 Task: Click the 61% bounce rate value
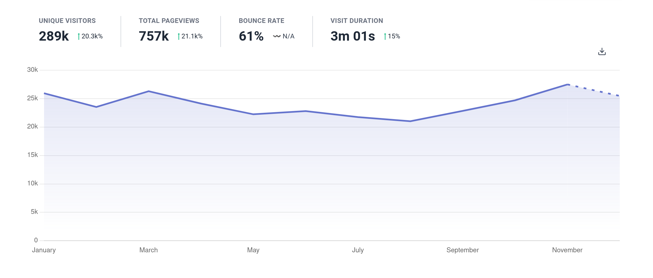pyautogui.click(x=251, y=36)
